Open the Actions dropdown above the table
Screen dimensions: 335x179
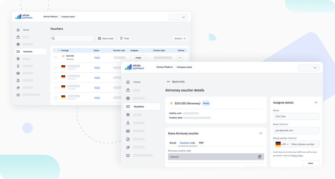pos(180,38)
